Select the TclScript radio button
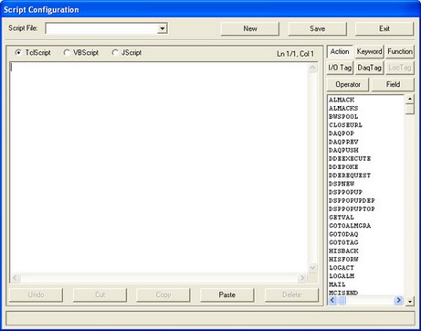Image resolution: width=421 pixels, height=331 pixels. coord(18,53)
